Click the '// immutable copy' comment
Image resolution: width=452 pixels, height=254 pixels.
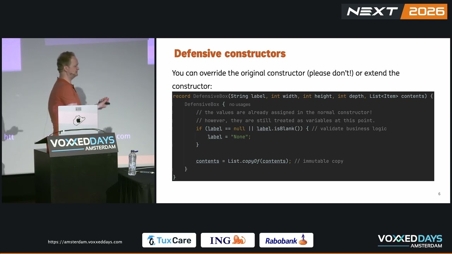click(319, 161)
